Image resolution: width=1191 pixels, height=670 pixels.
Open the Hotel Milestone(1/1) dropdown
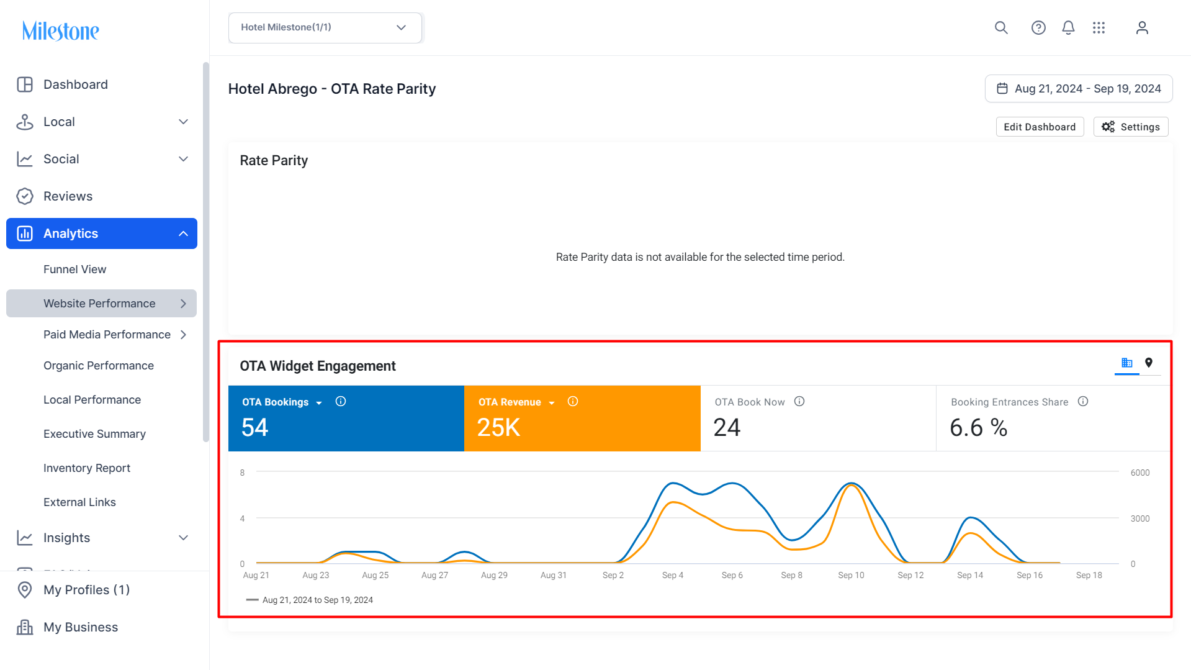click(325, 27)
